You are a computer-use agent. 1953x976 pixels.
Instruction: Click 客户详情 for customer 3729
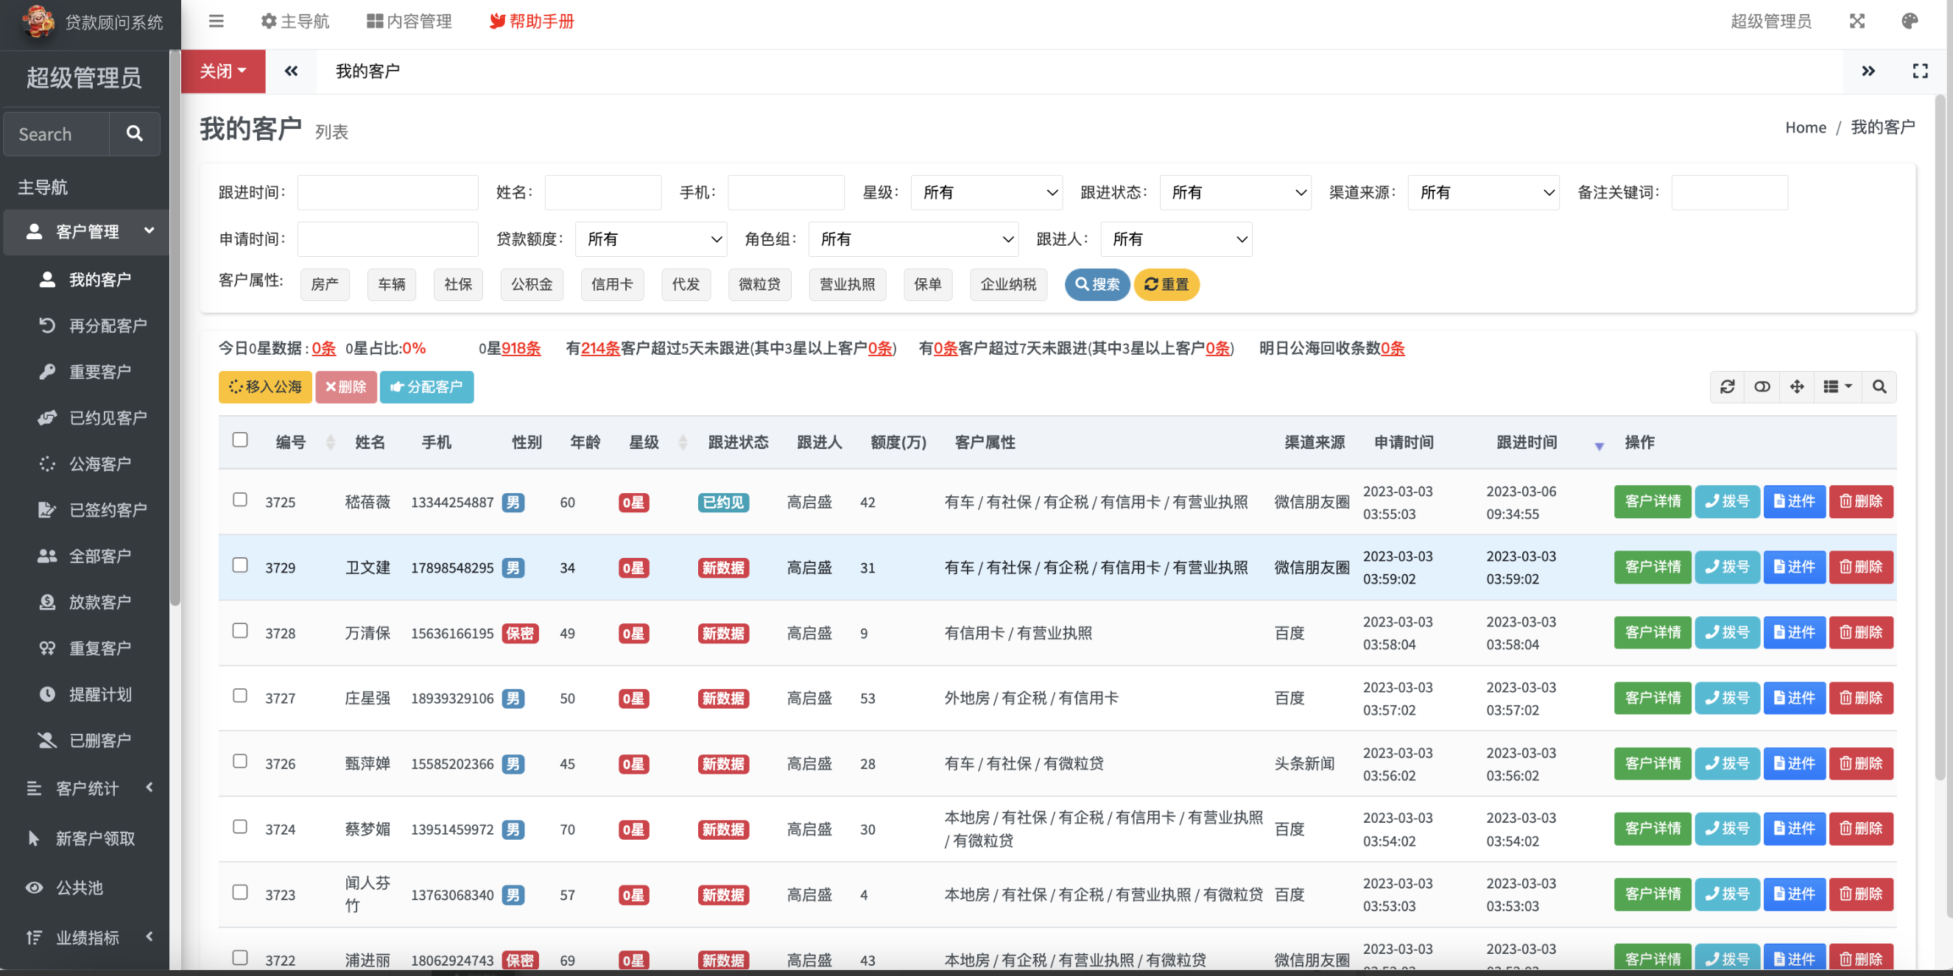(x=1652, y=567)
